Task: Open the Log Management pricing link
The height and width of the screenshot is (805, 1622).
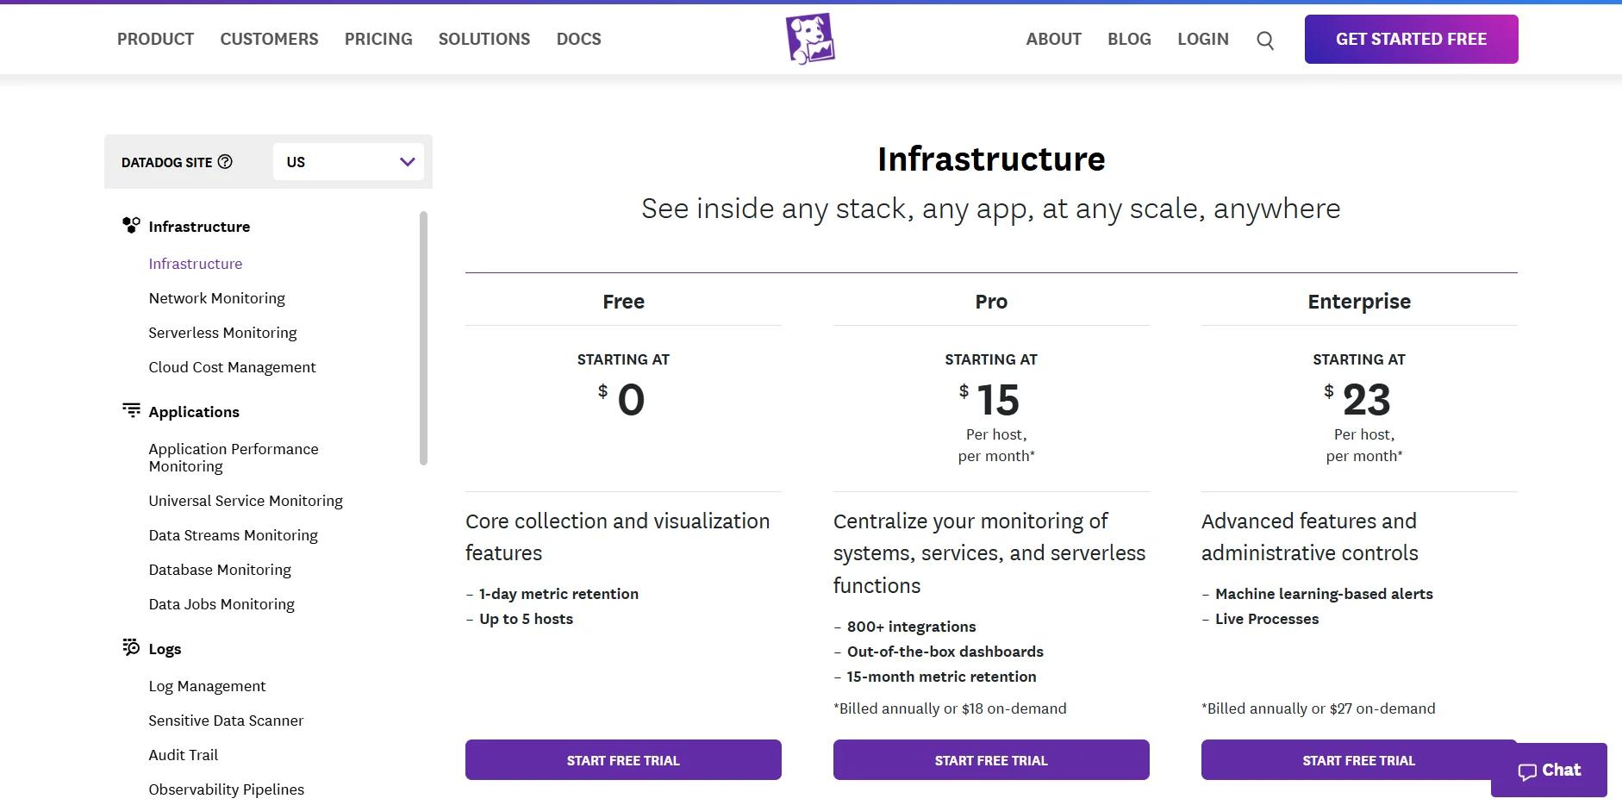Action: [207, 686]
